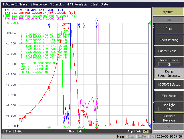Click green marker triangle 5 on bottom axis
The height and width of the screenshot is (139, 184).
(49, 127)
